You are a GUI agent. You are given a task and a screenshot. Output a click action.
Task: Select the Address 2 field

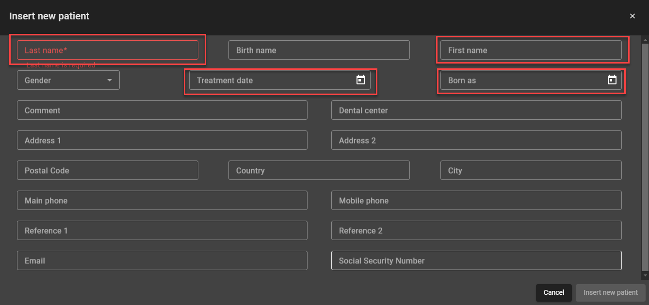[x=476, y=140]
